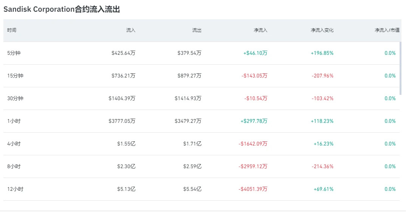Click net inflow -$143.05万
406x212 pixels.
tap(254, 76)
